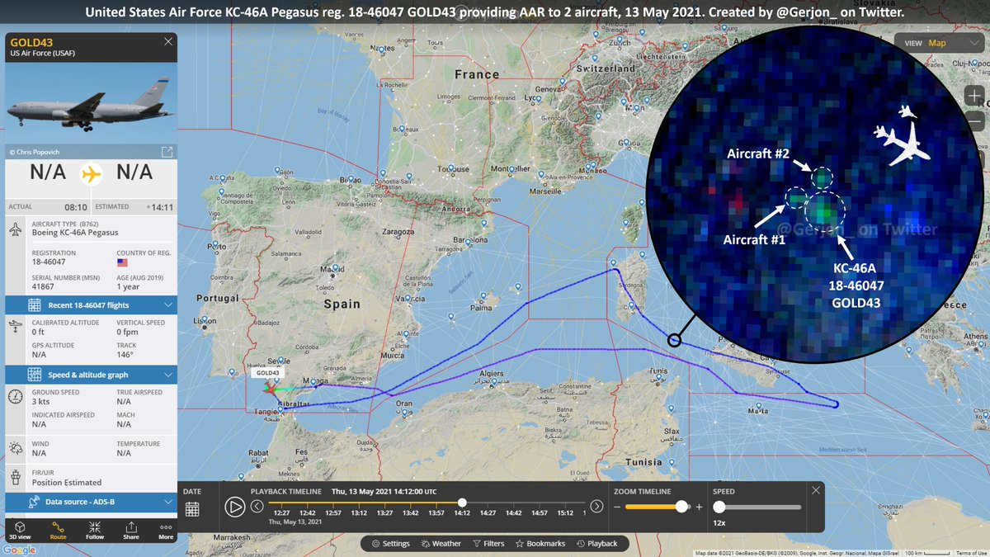Open Weather layers menu
The image size is (990, 557).
point(441,544)
